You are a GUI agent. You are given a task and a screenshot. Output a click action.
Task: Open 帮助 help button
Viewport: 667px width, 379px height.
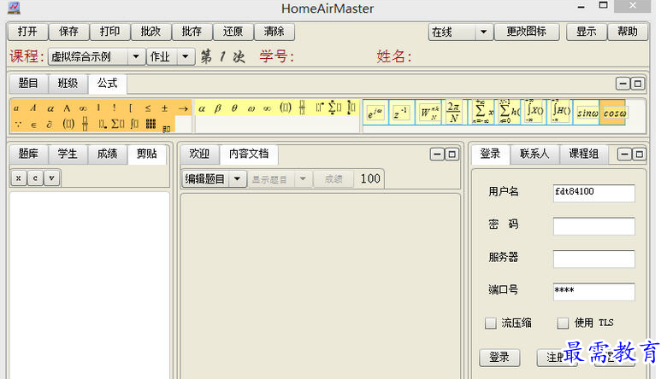tap(628, 32)
